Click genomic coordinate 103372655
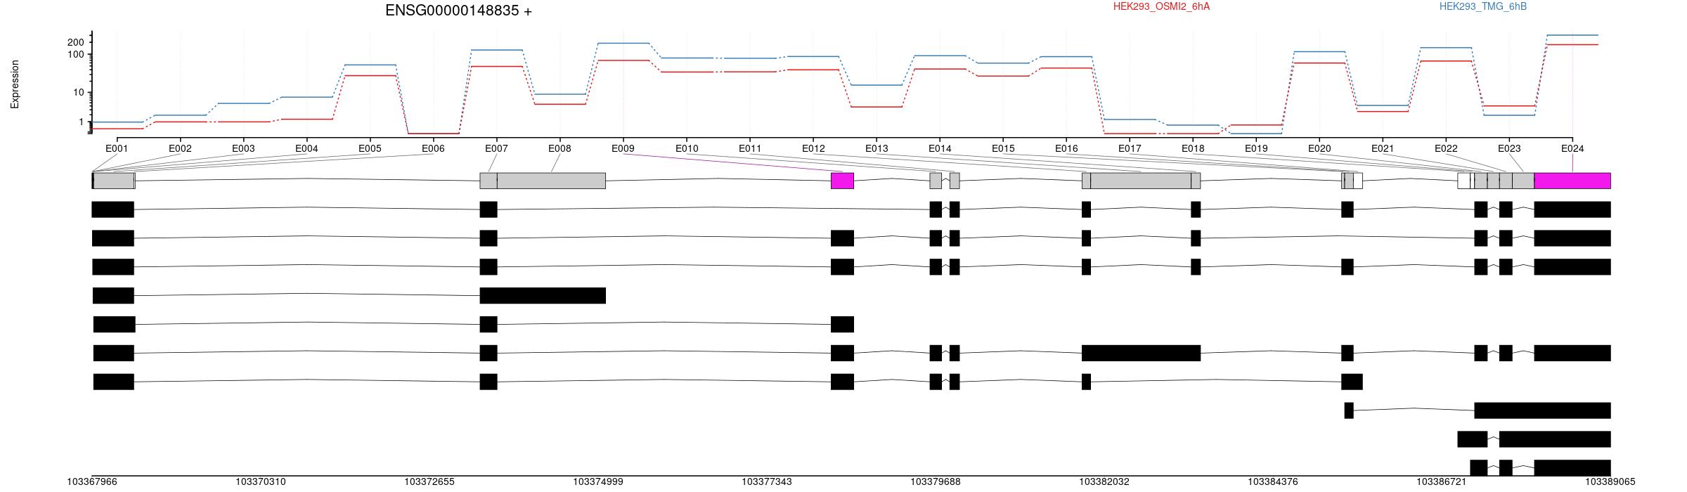 [x=429, y=481]
